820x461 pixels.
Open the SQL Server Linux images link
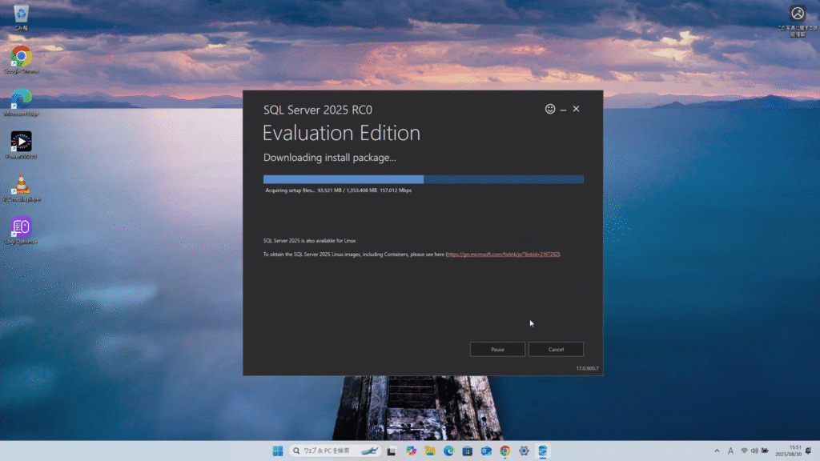503,255
